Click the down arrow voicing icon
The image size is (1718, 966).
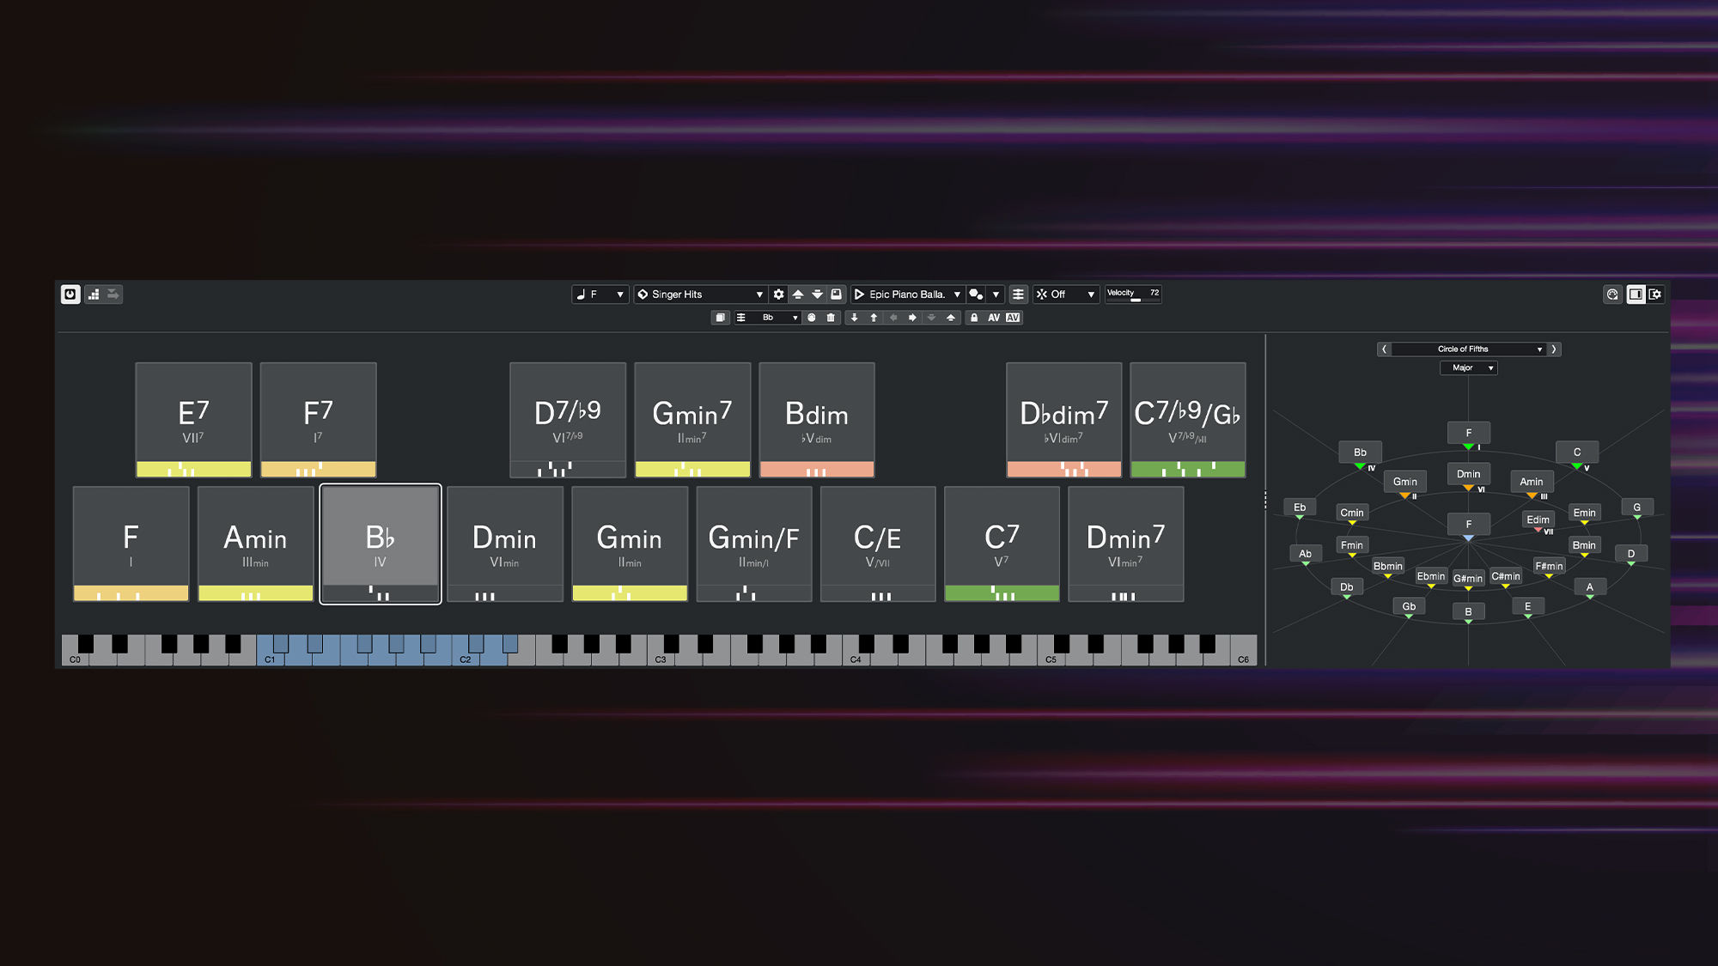pyautogui.click(x=855, y=318)
